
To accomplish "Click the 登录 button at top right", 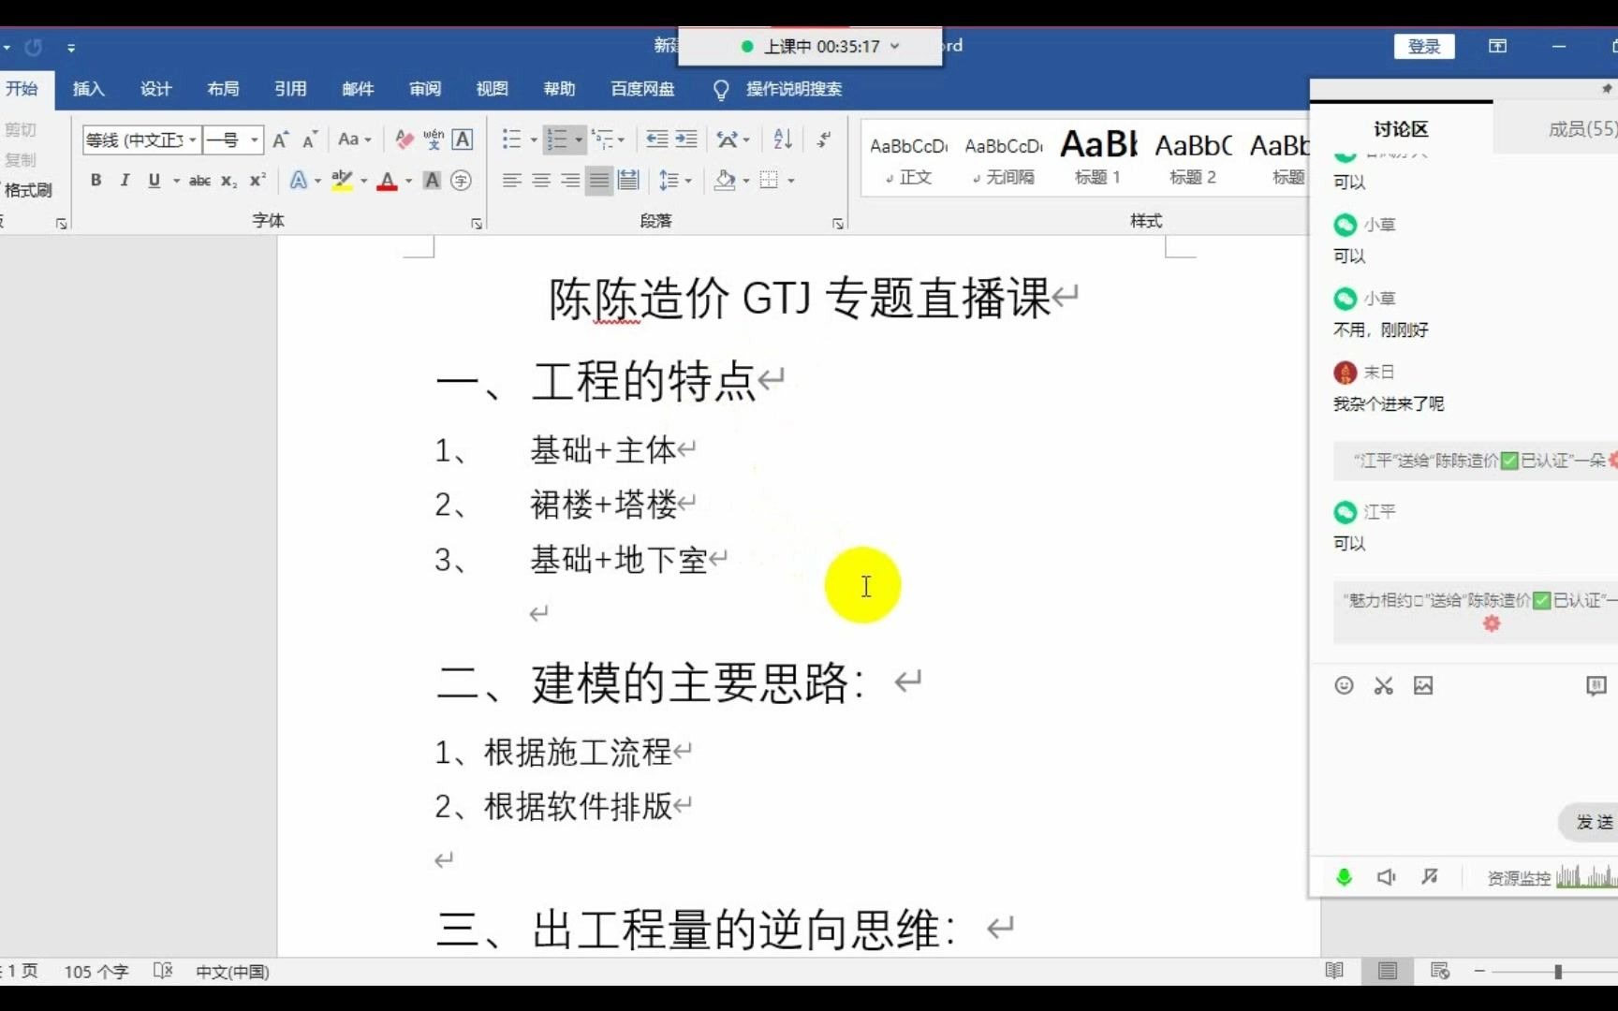I will (1424, 46).
